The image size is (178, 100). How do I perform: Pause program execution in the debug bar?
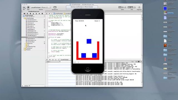50,60
